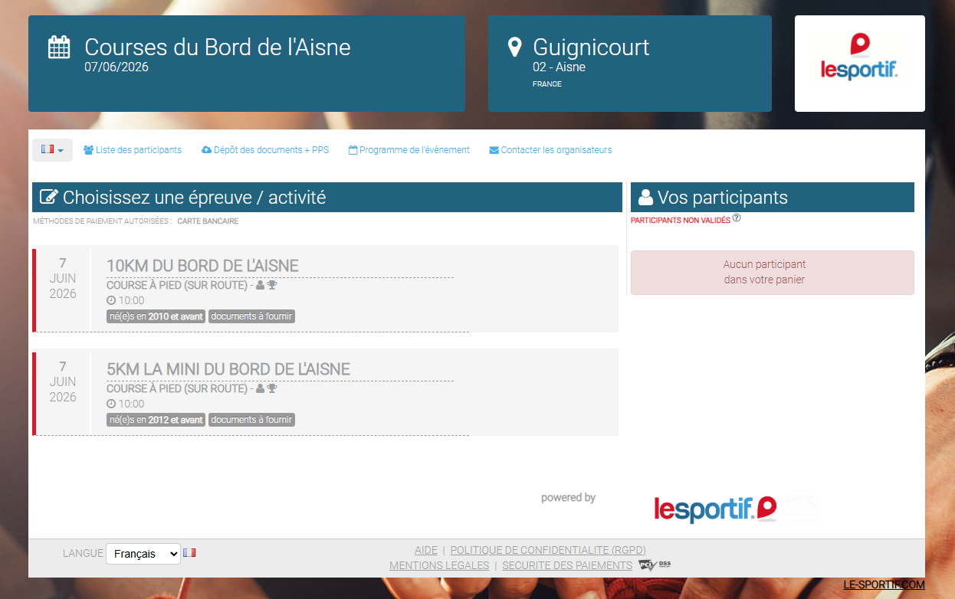The image size is (955, 599).
Task: Open the French flag language dropdown
Action: (52, 150)
